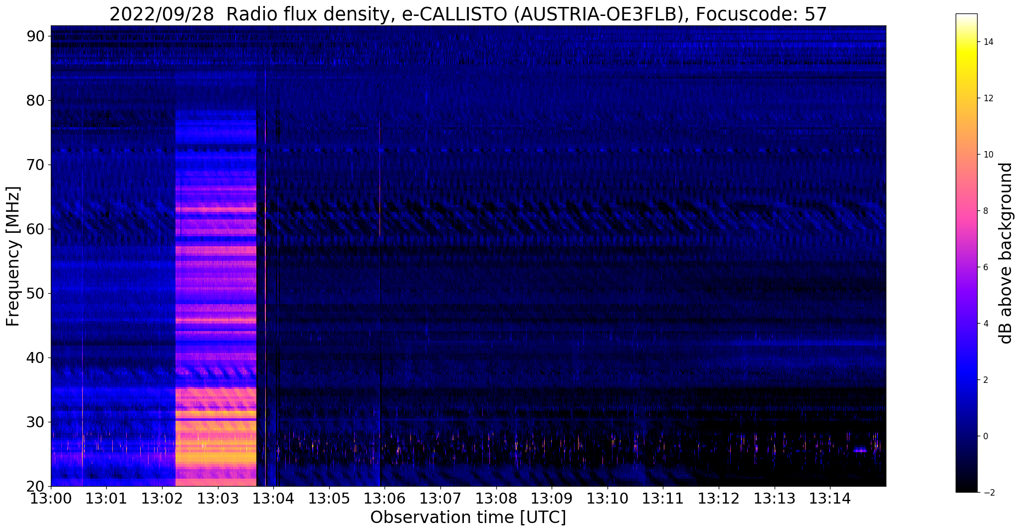Click the 13:01 time tick label

[106, 498]
